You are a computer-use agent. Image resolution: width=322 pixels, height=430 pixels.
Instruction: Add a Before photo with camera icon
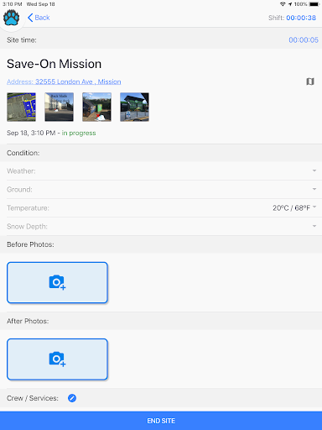pyautogui.click(x=57, y=282)
